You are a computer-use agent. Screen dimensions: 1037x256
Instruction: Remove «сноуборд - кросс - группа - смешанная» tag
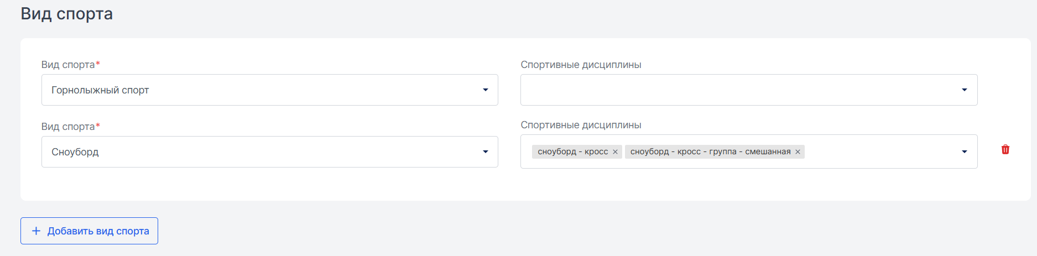(x=798, y=152)
